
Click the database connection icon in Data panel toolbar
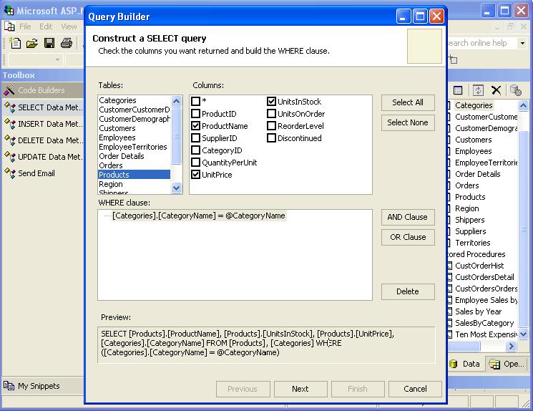(x=516, y=90)
